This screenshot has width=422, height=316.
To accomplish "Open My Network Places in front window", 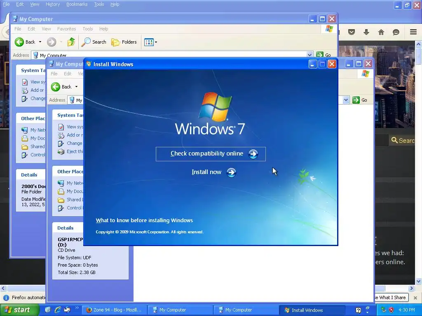I will click(x=75, y=183).
